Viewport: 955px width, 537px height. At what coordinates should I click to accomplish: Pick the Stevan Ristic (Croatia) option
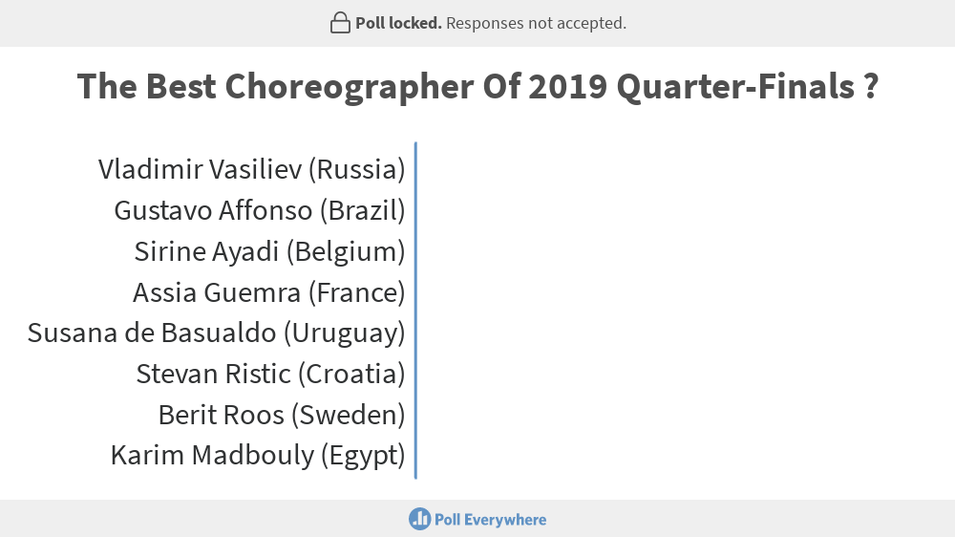[x=270, y=375]
